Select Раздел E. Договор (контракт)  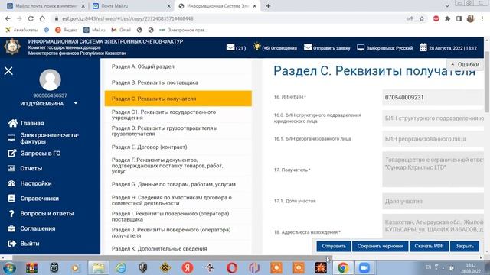tap(178, 147)
